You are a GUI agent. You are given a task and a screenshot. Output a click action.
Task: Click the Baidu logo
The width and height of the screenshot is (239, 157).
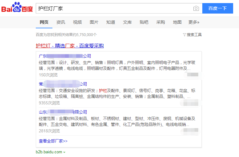click(x=17, y=7)
